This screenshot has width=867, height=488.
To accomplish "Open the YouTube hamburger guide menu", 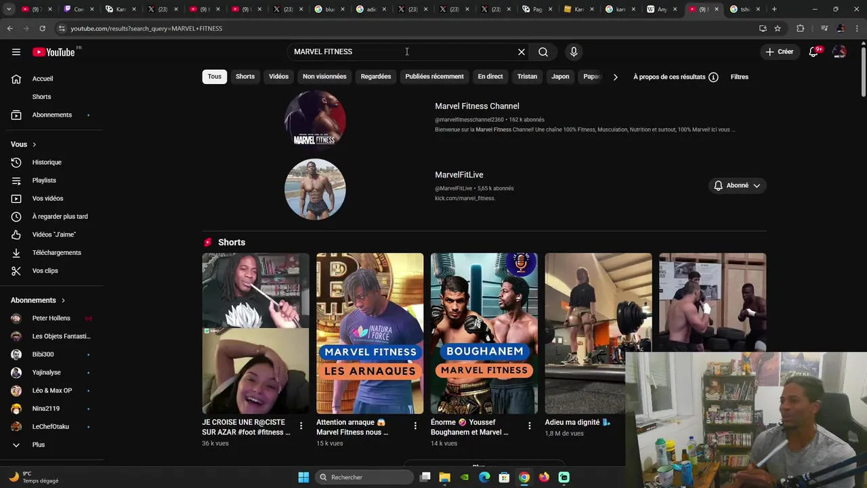I will pyautogui.click(x=16, y=52).
